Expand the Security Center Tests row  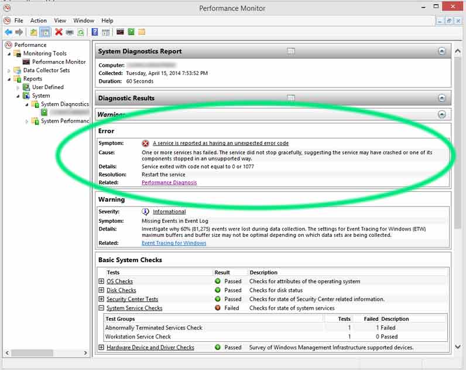[x=101, y=299]
